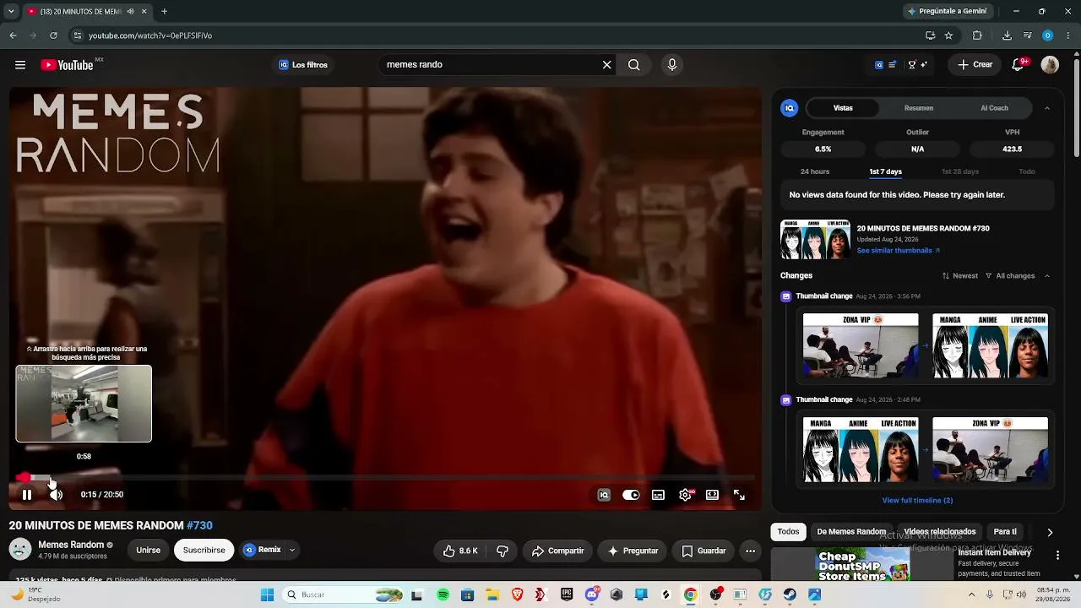Go to the YouTube home logo
1081x608 pixels.
click(67, 65)
